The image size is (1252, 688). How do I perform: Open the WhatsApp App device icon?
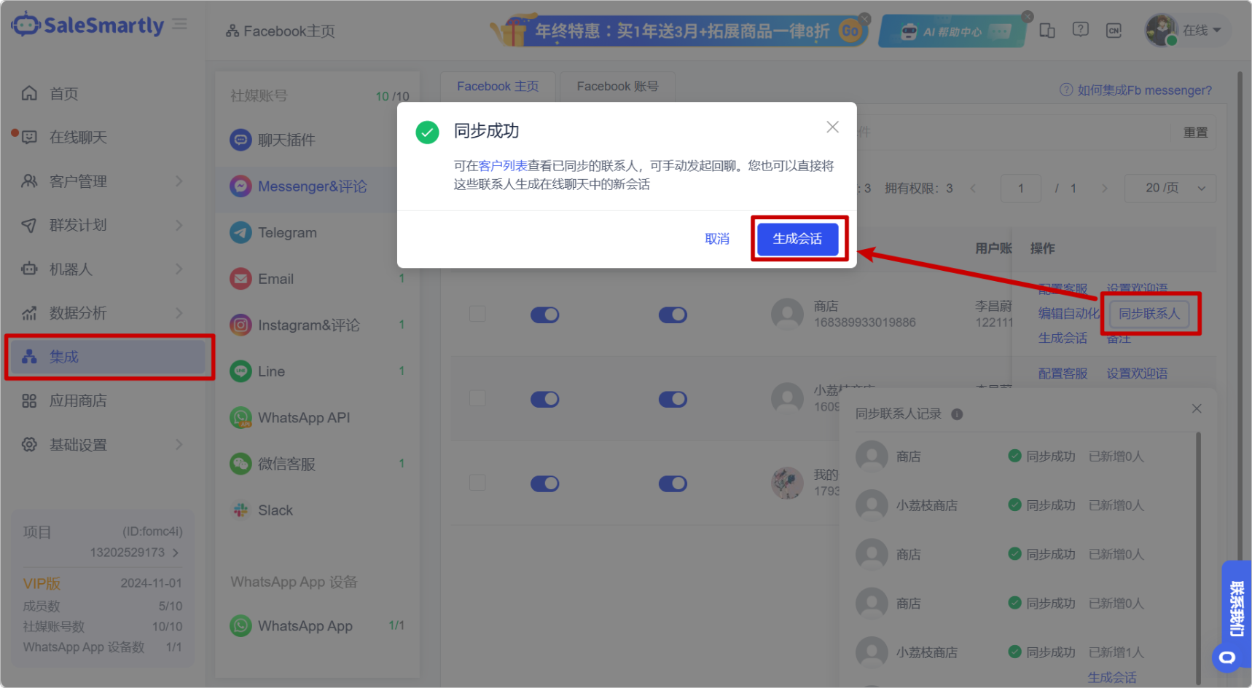(240, 626)
